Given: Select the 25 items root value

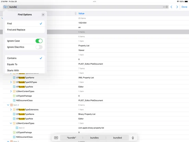Looking at the screenshot, I should coord(82,18).
